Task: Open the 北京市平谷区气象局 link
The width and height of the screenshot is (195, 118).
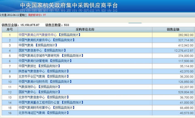Action: tap(32, 76)
